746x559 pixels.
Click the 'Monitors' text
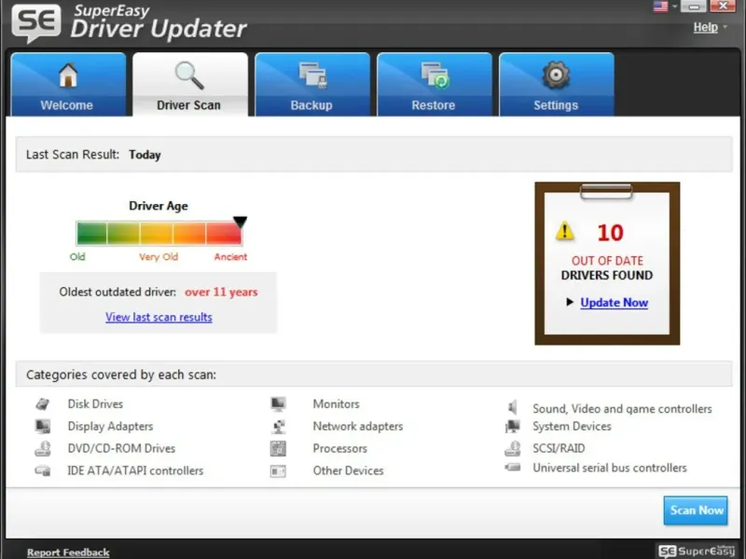[x=336, y=404]
